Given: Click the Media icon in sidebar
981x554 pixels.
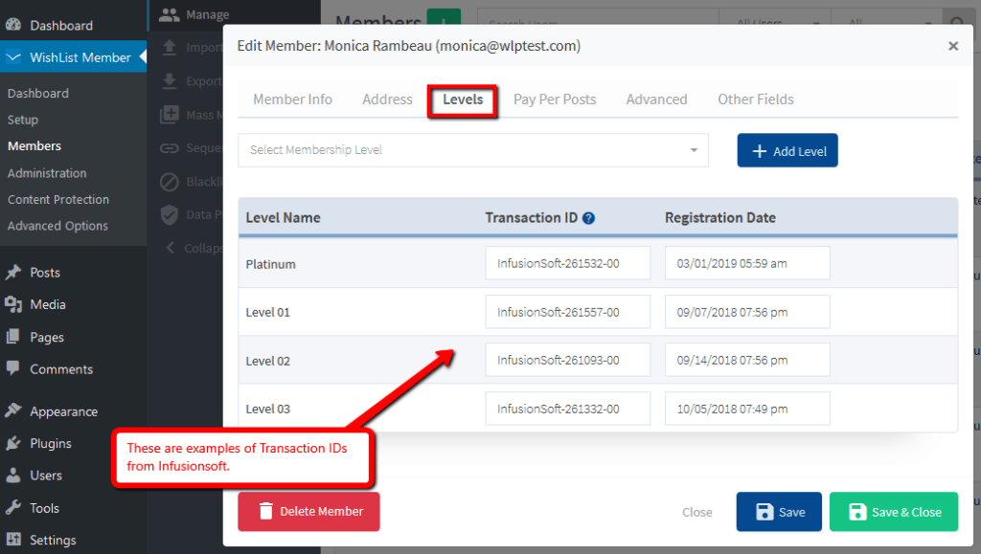Looking at the screenshot, I should (x=13, y=304).
